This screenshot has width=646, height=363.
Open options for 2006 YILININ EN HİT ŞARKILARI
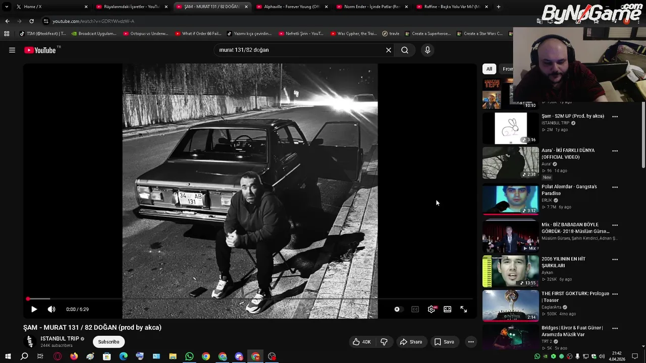click(615, 260)
